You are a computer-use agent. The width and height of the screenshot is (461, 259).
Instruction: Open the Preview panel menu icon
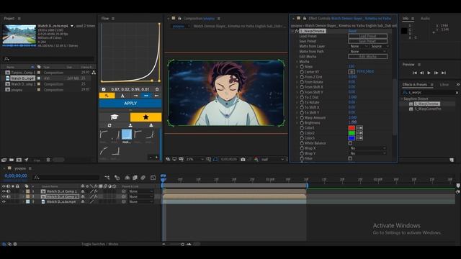click(419, 65)
